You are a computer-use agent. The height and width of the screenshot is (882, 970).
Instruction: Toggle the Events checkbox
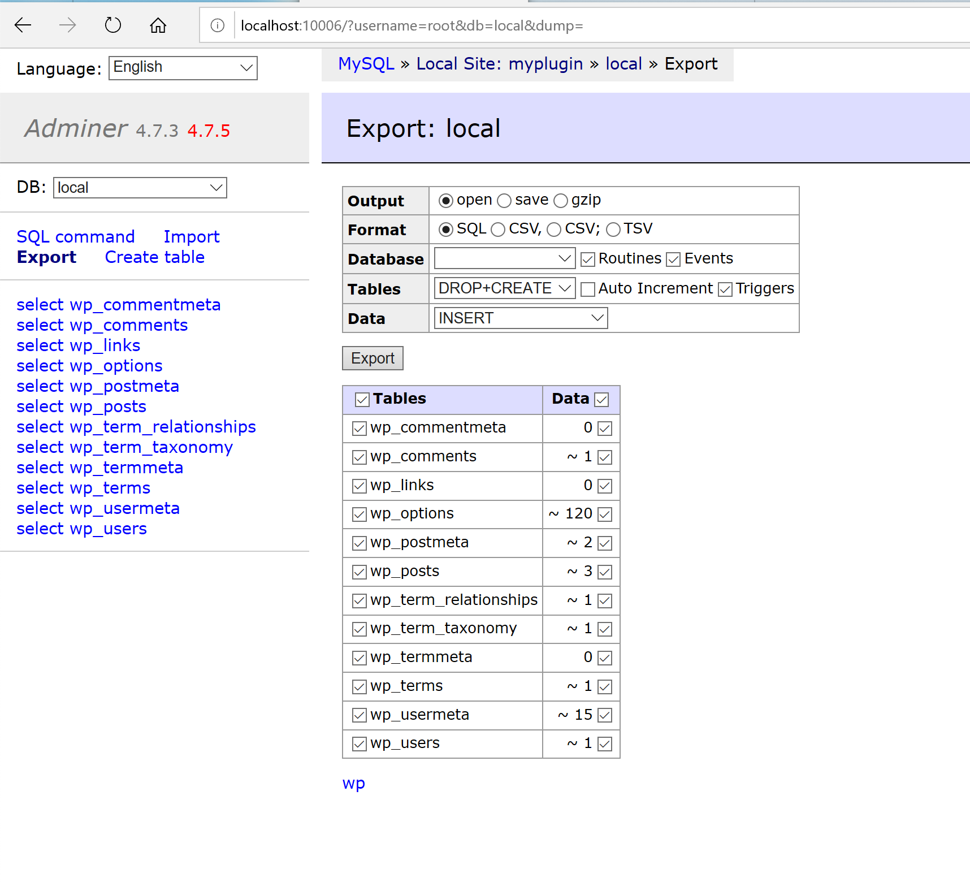tap(673, 260)
